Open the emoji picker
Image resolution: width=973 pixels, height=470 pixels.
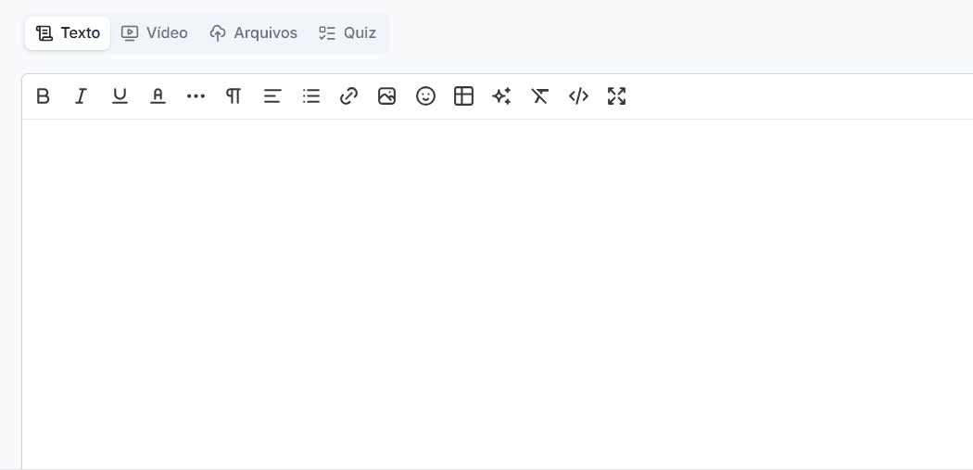pyautogui.click(x=425, y=96)
